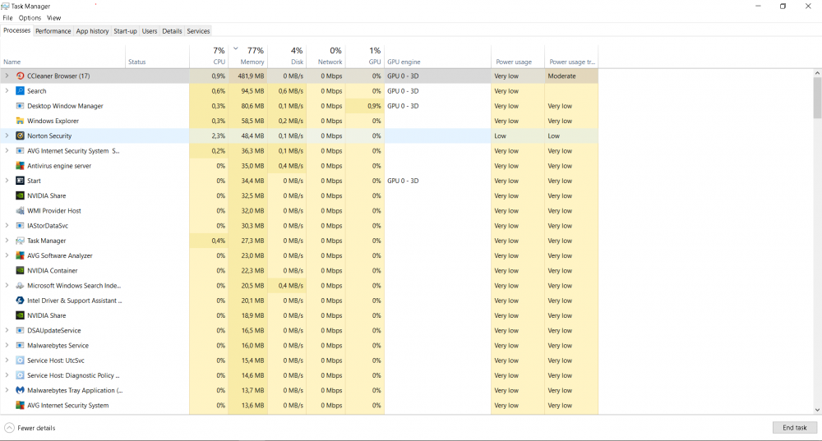Screen dimensions: 822x441
Task: Click the NVIDIA Container process icon
Action: coord(21,271)
